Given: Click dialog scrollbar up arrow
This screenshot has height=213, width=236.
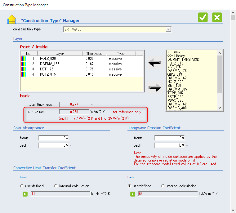Looking at the screenshot, I should [x=233, y=12].
